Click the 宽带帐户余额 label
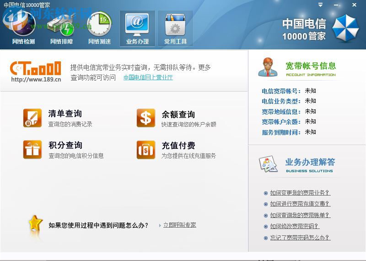The image size is (366, 261). (x=281, y=122)
